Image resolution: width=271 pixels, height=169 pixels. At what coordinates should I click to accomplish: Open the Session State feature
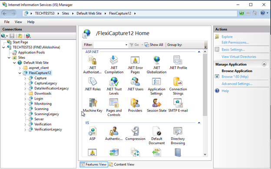[157, 105]
